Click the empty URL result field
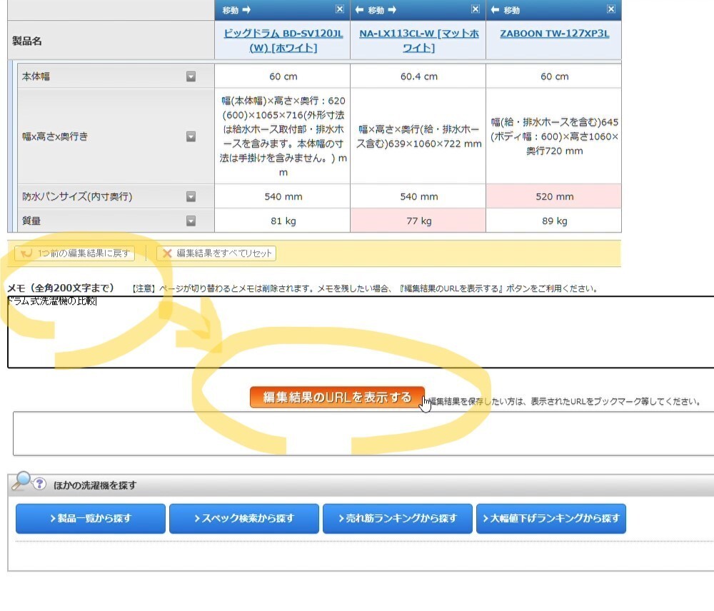Image resolution: width=714 pixels, height=611 pixels. (363, 433)
